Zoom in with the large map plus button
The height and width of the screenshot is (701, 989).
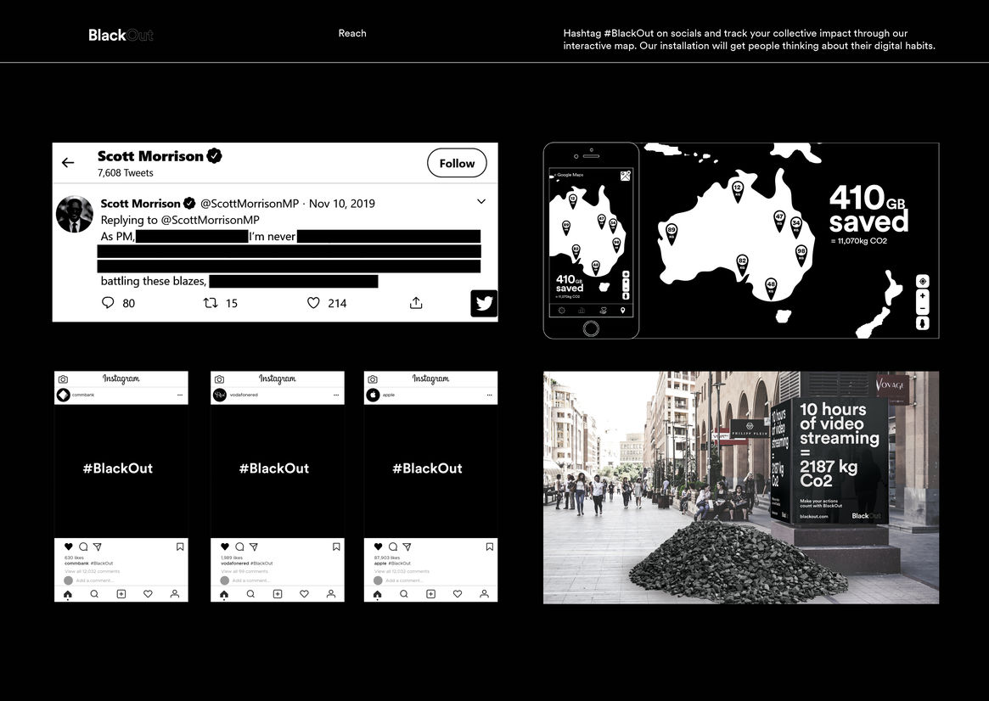coord(923,296)
